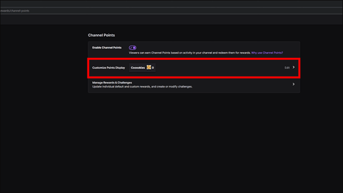Click the checkmark inside the enabled toggle
The height and width of the screenshot is (193, 343).
[x=131, y=48]
